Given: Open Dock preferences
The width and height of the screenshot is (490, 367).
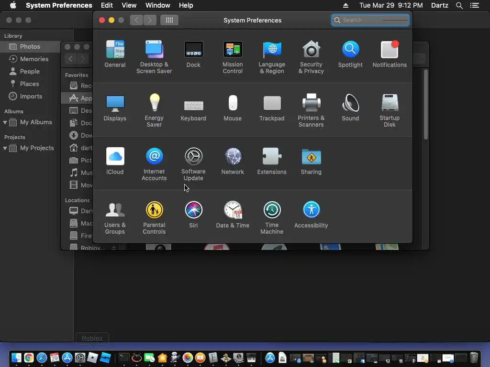Looking at the screenshot, I should pos(193,54).
